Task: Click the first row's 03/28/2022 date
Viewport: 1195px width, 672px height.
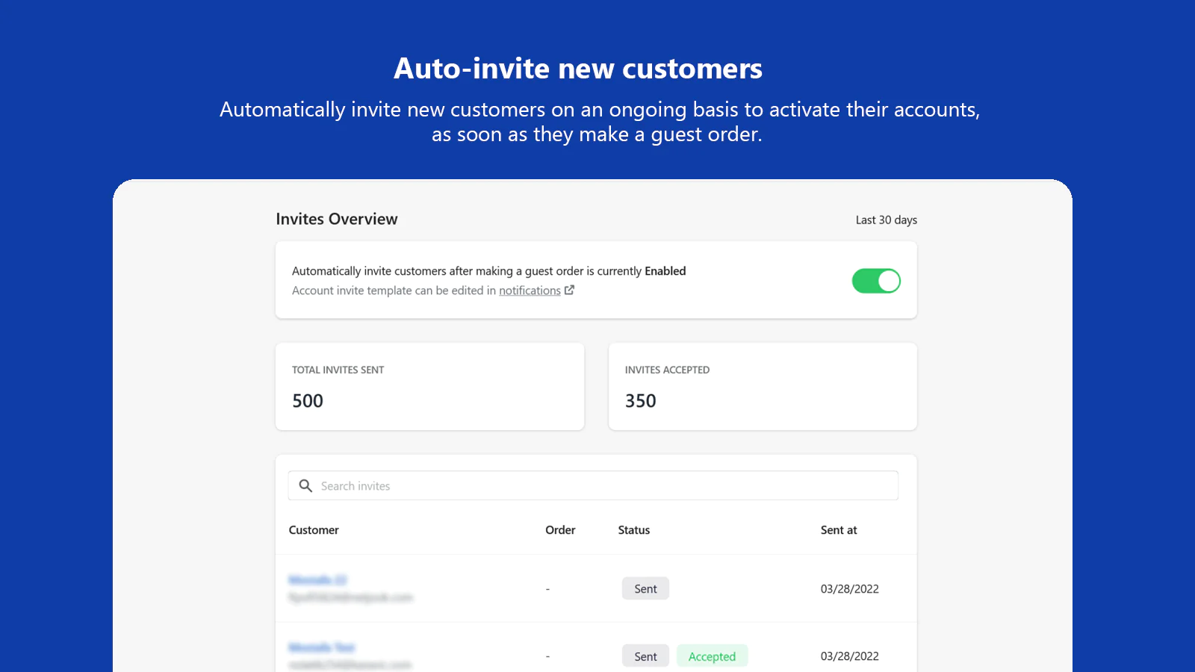Action: [849, 589]
